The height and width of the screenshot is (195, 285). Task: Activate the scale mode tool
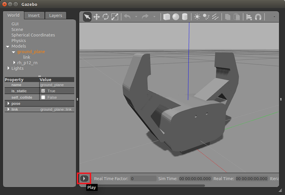pos(115,17)
